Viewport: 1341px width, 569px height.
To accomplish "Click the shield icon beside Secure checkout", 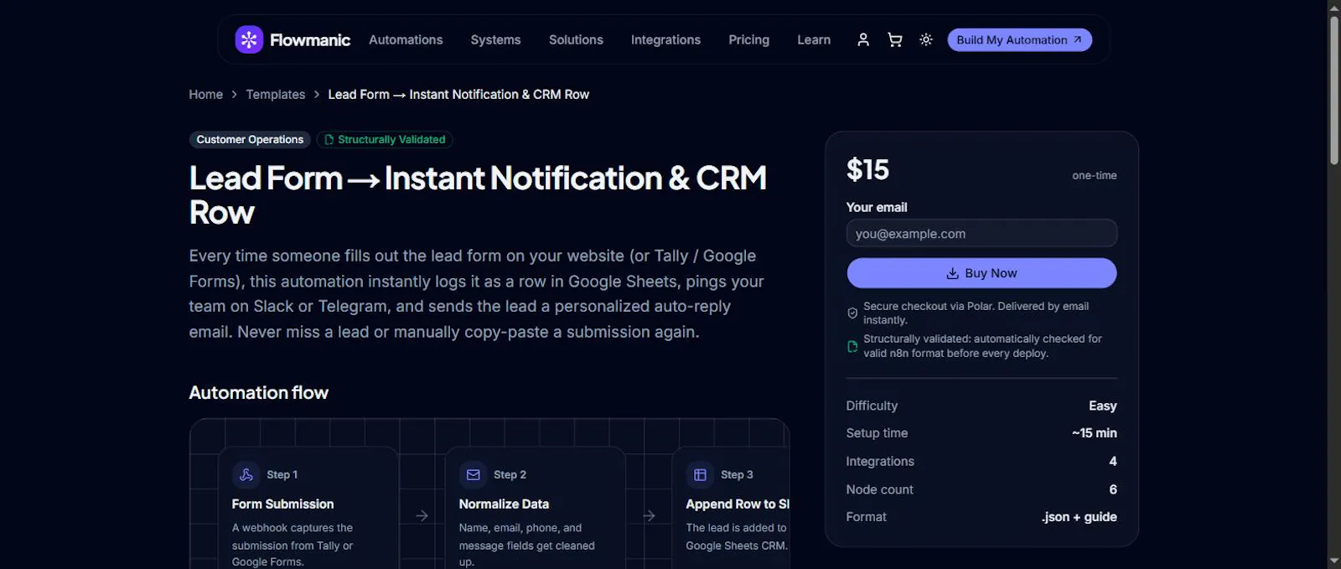I will click(852, 313).
